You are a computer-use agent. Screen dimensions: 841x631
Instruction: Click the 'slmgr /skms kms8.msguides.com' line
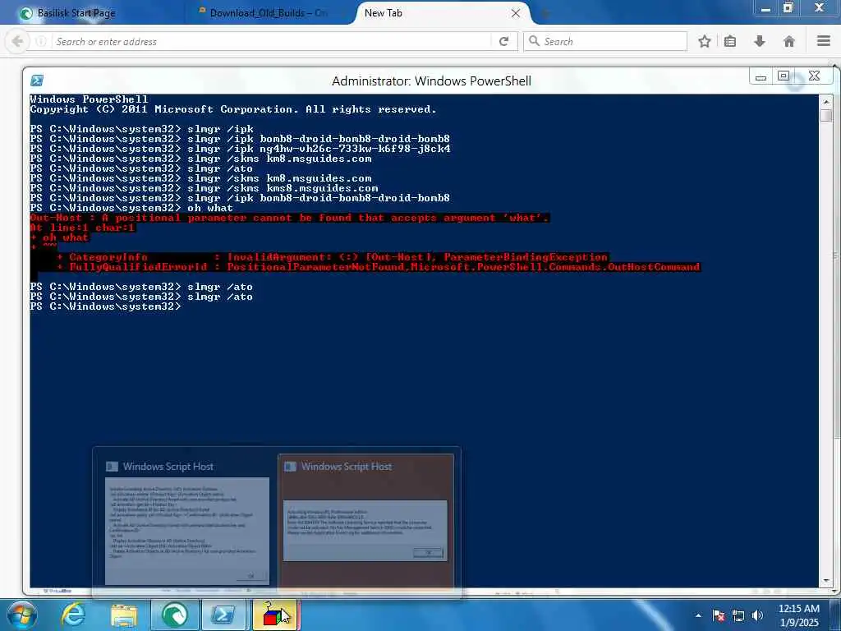205,188
